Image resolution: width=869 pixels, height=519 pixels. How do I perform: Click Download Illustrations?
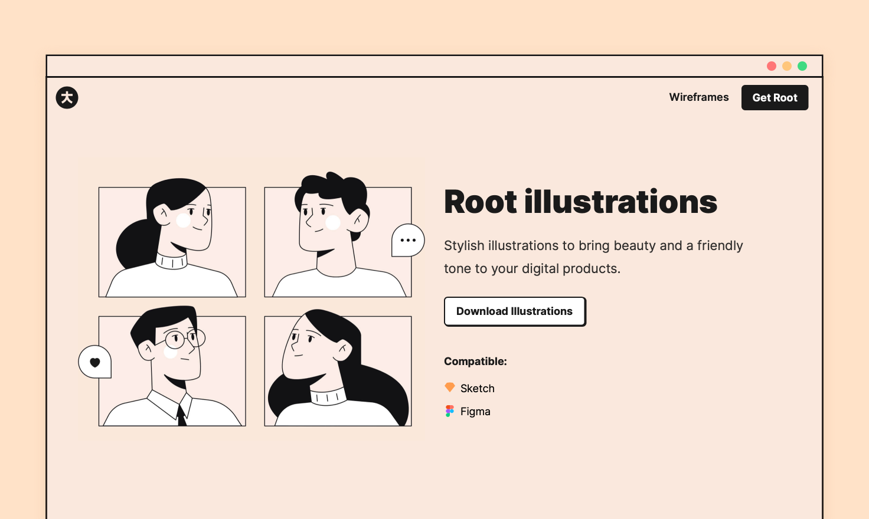[x=514, y=311]
